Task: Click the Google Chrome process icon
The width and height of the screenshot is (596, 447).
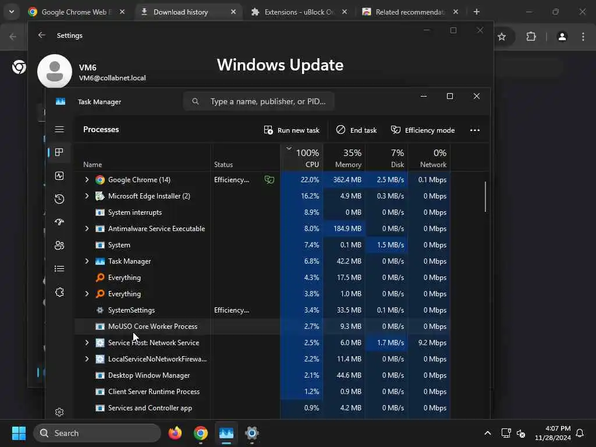Action: 100,180
